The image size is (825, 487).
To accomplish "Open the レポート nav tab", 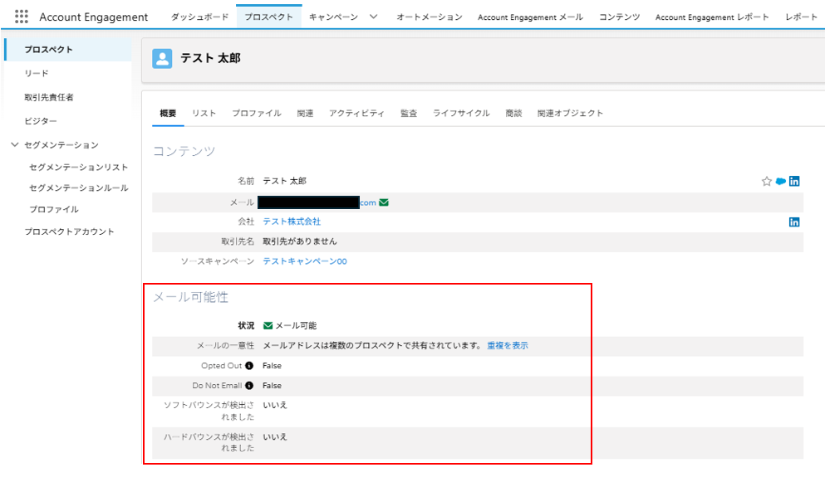I will coord(802,17).
